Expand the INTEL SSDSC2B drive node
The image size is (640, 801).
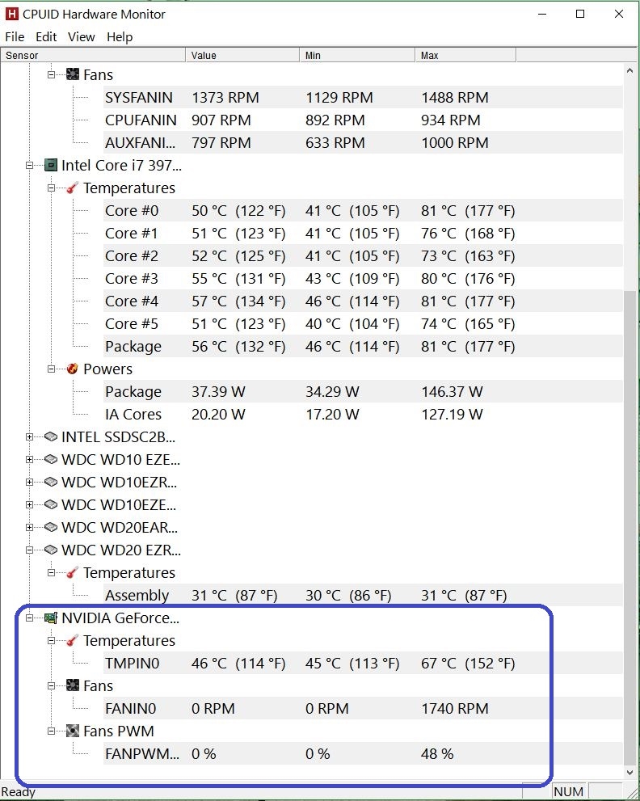31,437
